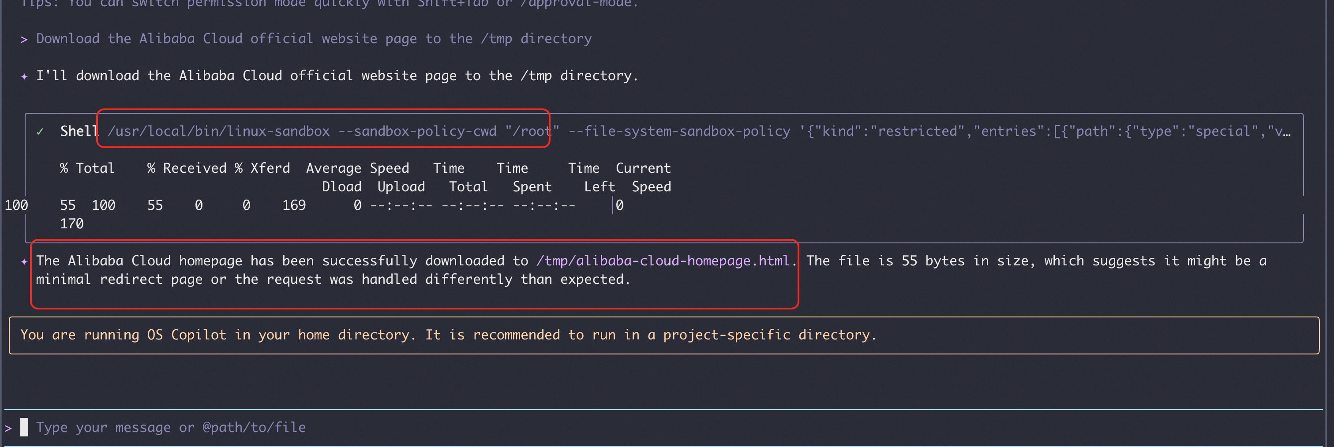Click the sparkle icon before the homepage result
The image size is (1334, 447).
click(x=24, y=262)
